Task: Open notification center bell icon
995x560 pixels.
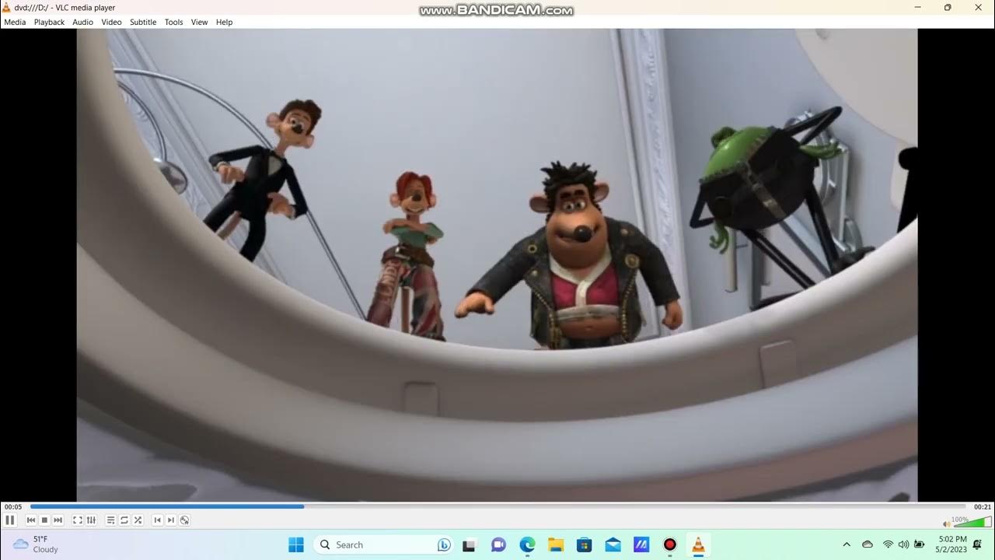Action: pos(977,544)
